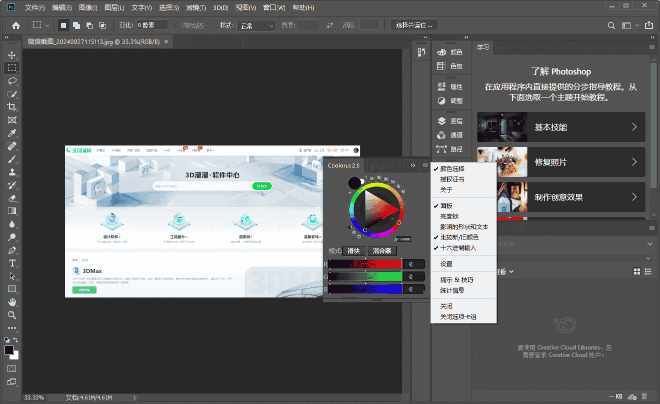
Task: Select the Dodge tool
Action: pos(12,237)
